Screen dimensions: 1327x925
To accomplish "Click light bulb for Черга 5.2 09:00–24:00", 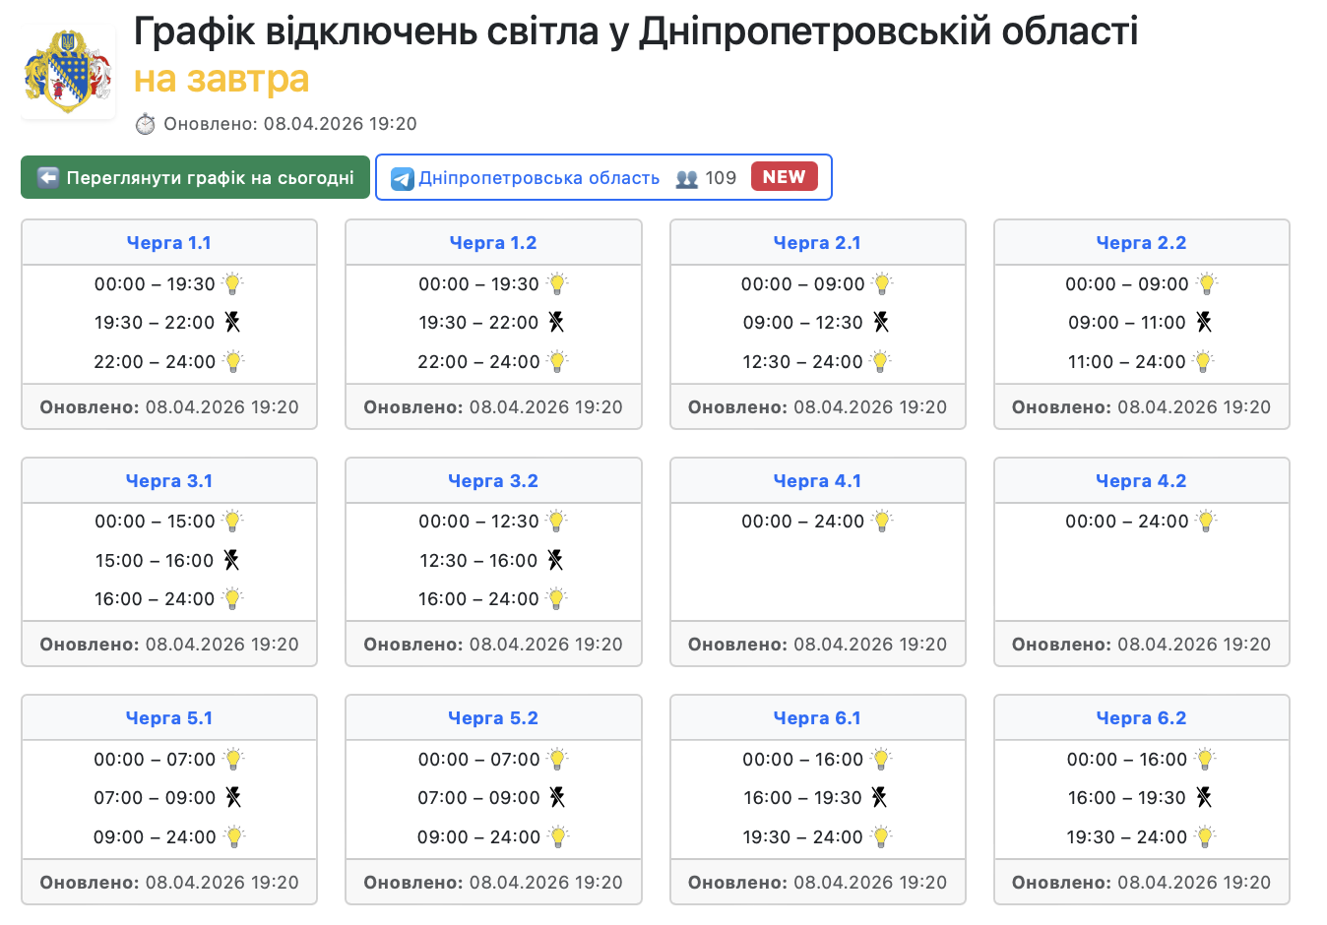I will click(x=558, y=836).
